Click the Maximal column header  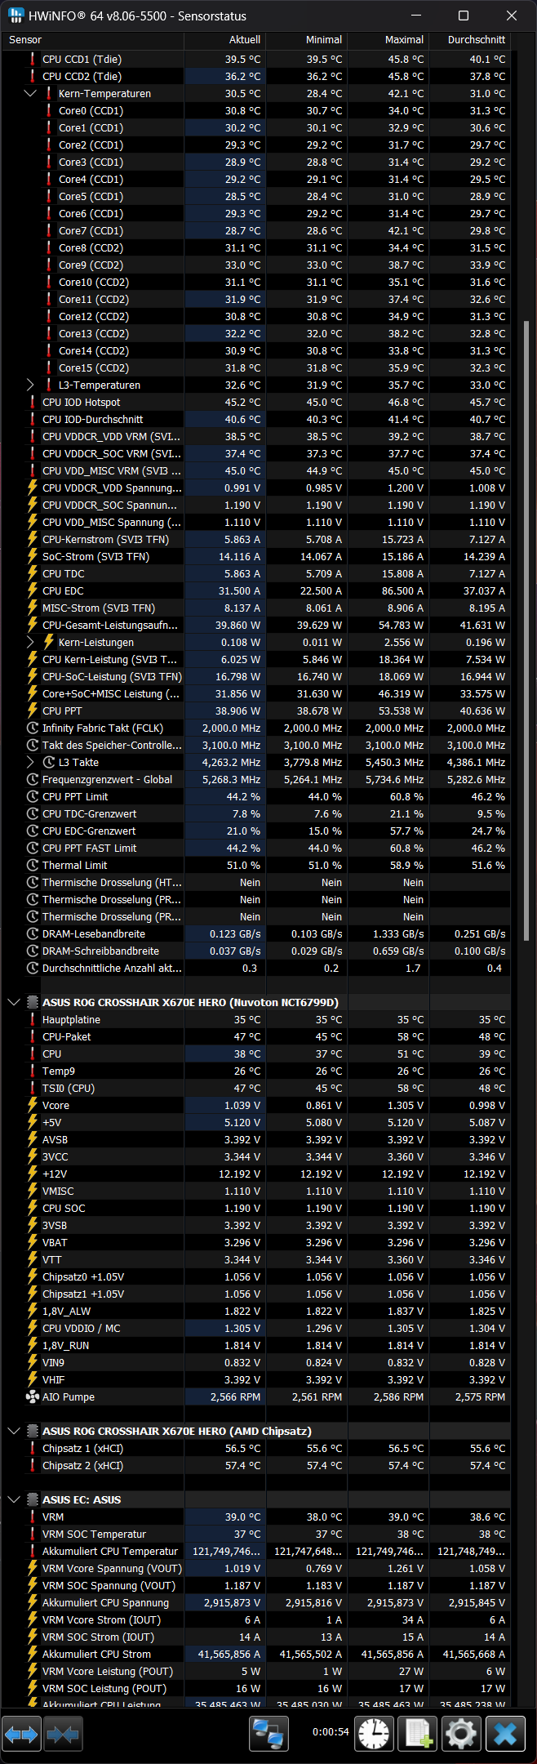[388, 39]
